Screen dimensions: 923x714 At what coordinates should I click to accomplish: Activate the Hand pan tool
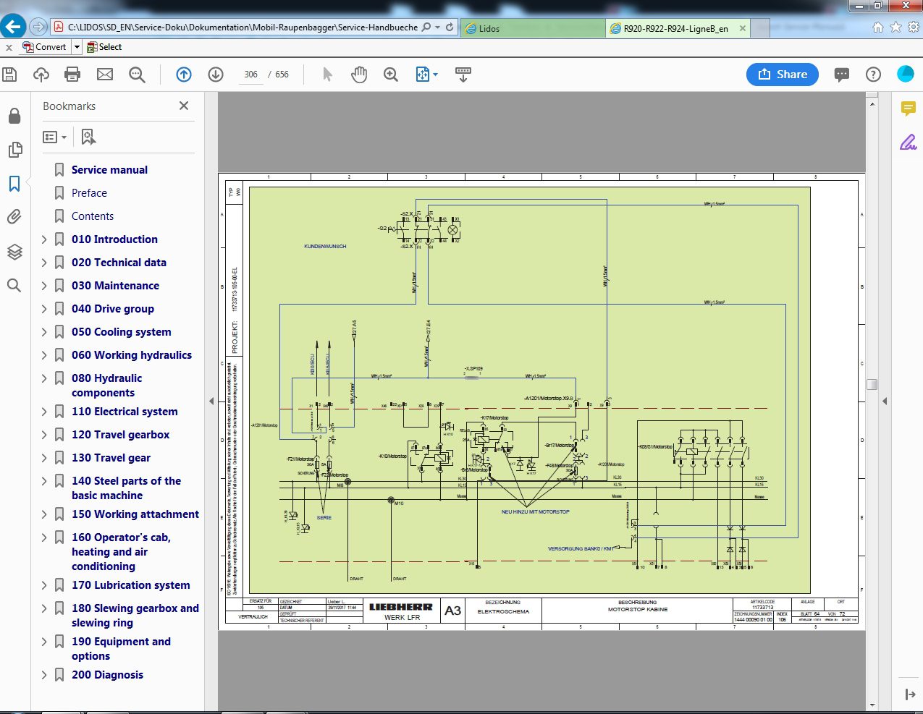(359, 75)
